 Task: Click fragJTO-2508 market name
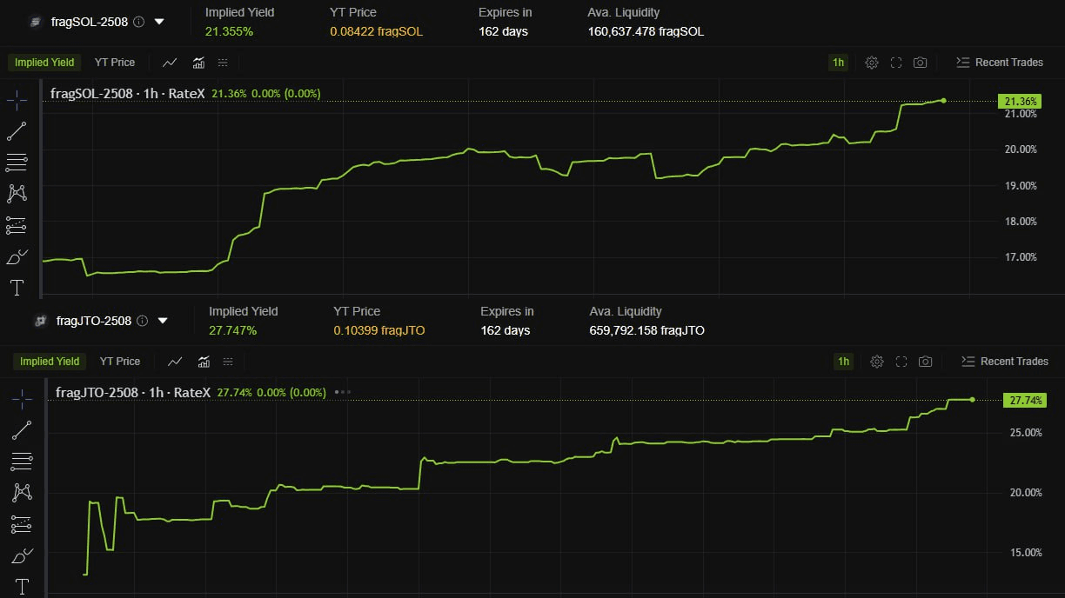[94, 321]
